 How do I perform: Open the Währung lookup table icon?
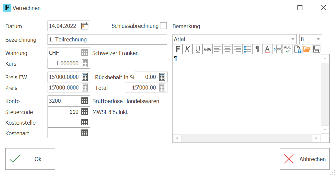pyautogui.click(x=84, y=53)
